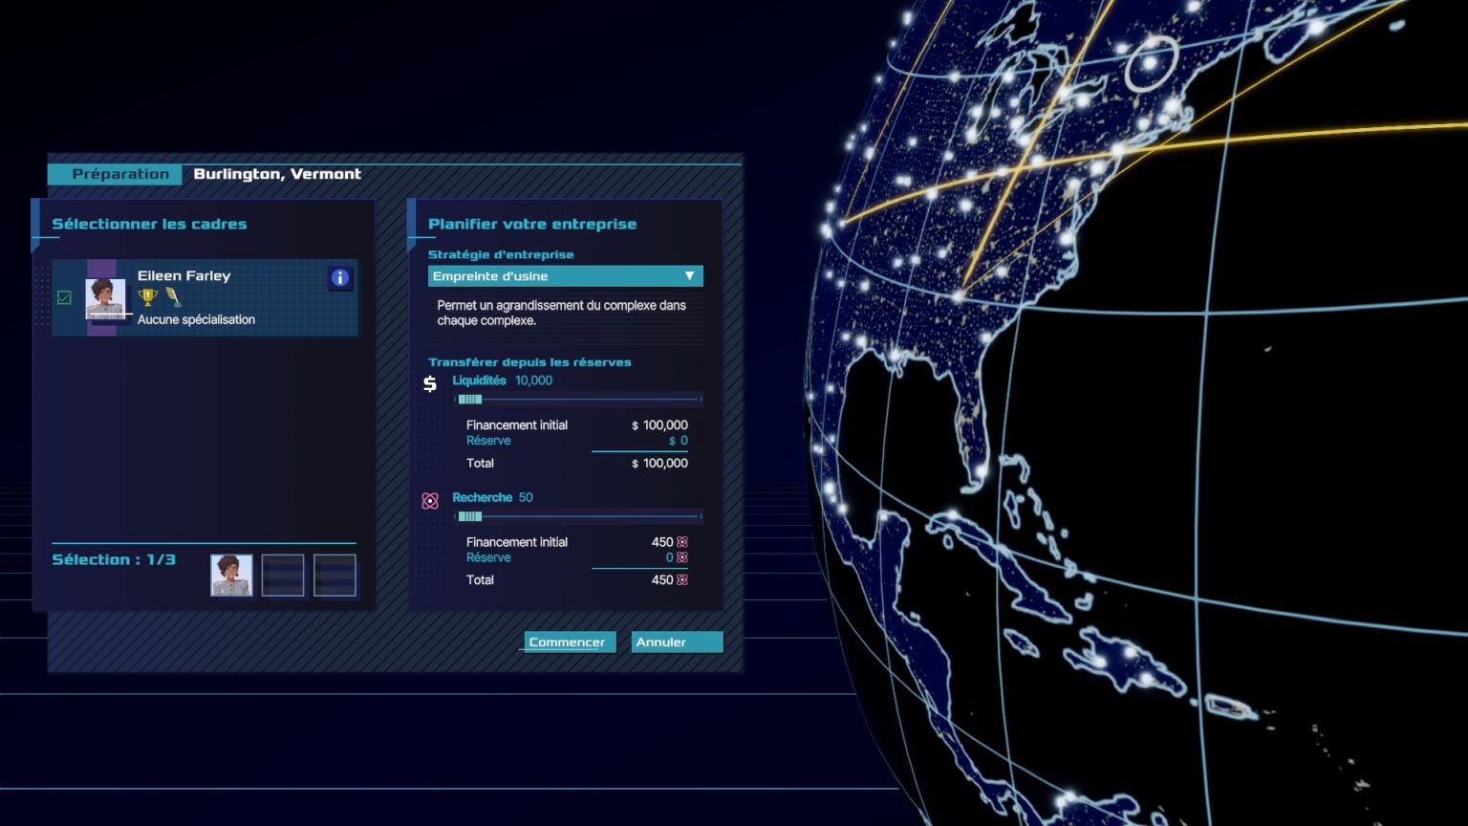
Task: Adjust the Recherche transfer slider
Action: (579, 516)
